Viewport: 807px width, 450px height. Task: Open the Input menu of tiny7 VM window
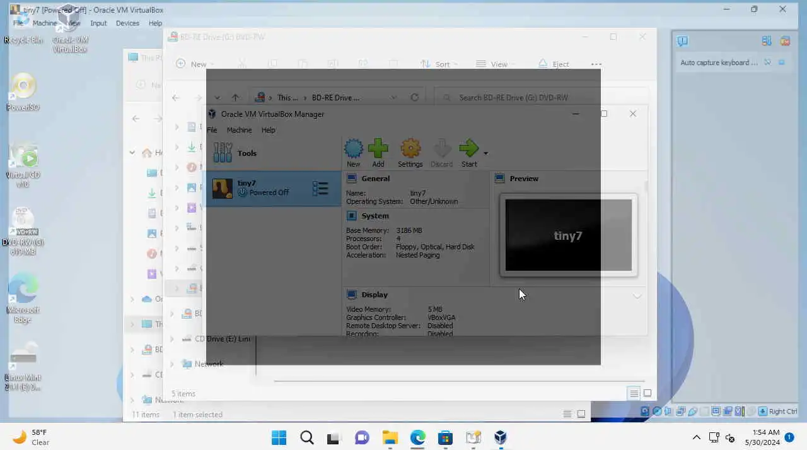click(98, 23)
